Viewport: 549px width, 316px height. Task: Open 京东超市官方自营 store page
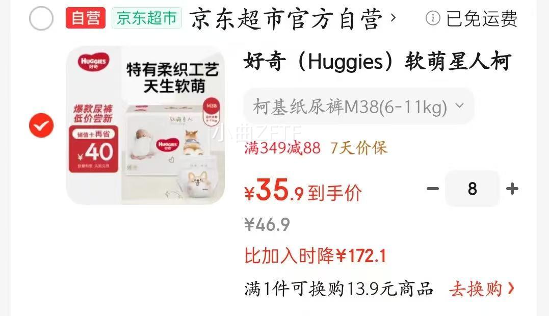point(286,19)
